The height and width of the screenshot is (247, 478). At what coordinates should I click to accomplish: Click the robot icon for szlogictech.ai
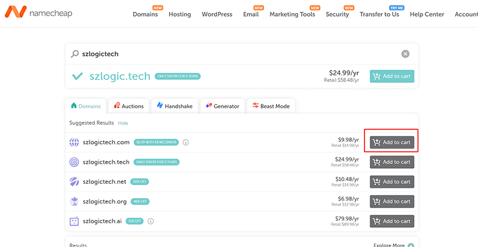coord(74,221)
